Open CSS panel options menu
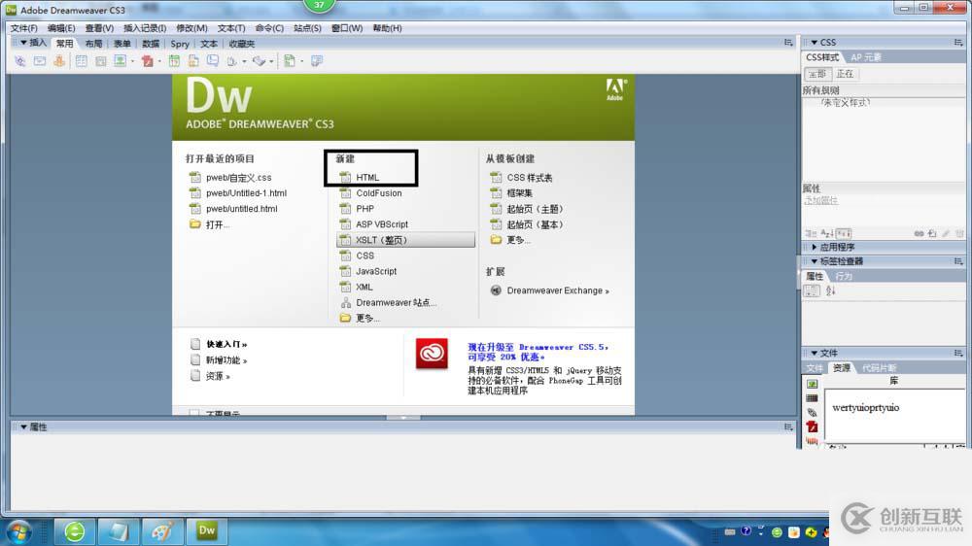 coord(958,42)
